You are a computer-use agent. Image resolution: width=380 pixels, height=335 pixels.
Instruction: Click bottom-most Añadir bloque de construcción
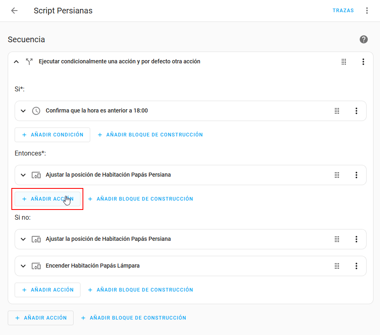[134, 318]
